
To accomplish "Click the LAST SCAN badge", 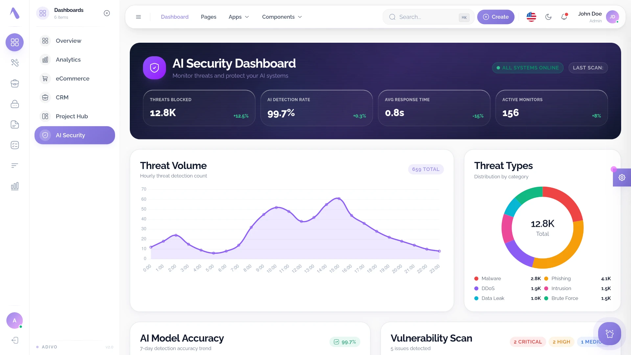I will (588, 68).
